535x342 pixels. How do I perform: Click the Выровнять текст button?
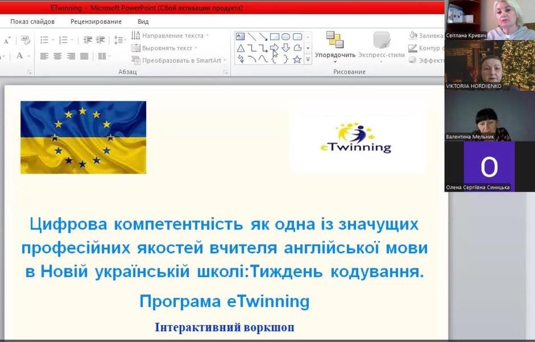click(164, 48)
